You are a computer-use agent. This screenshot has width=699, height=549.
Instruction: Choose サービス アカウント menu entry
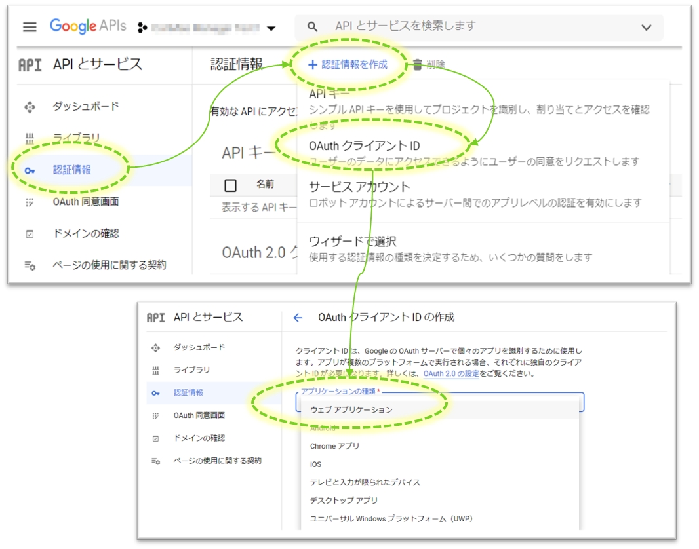[359, 187]
